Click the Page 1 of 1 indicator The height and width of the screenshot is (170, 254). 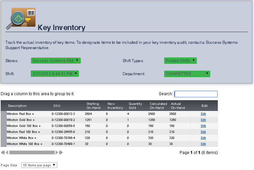click(x=199, y=153)
